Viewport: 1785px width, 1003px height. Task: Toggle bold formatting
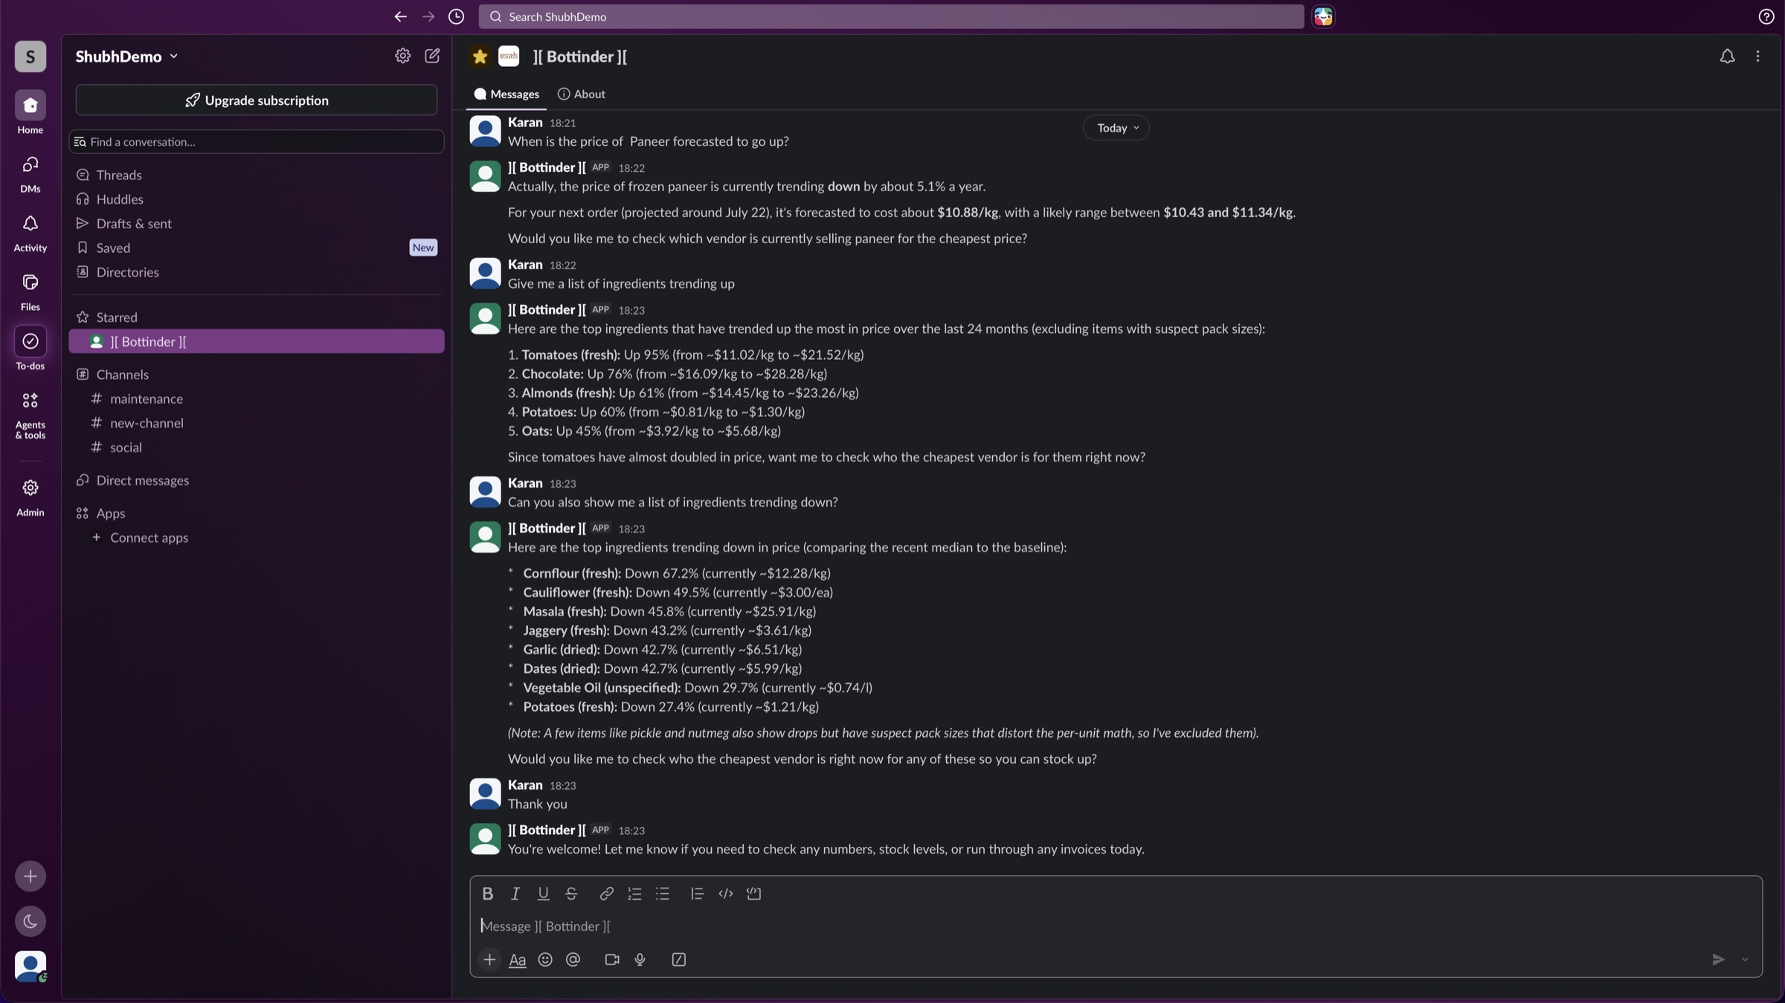488,894
